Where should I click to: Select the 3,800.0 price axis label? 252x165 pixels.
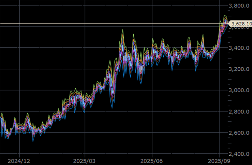click(x=239, y=6)
